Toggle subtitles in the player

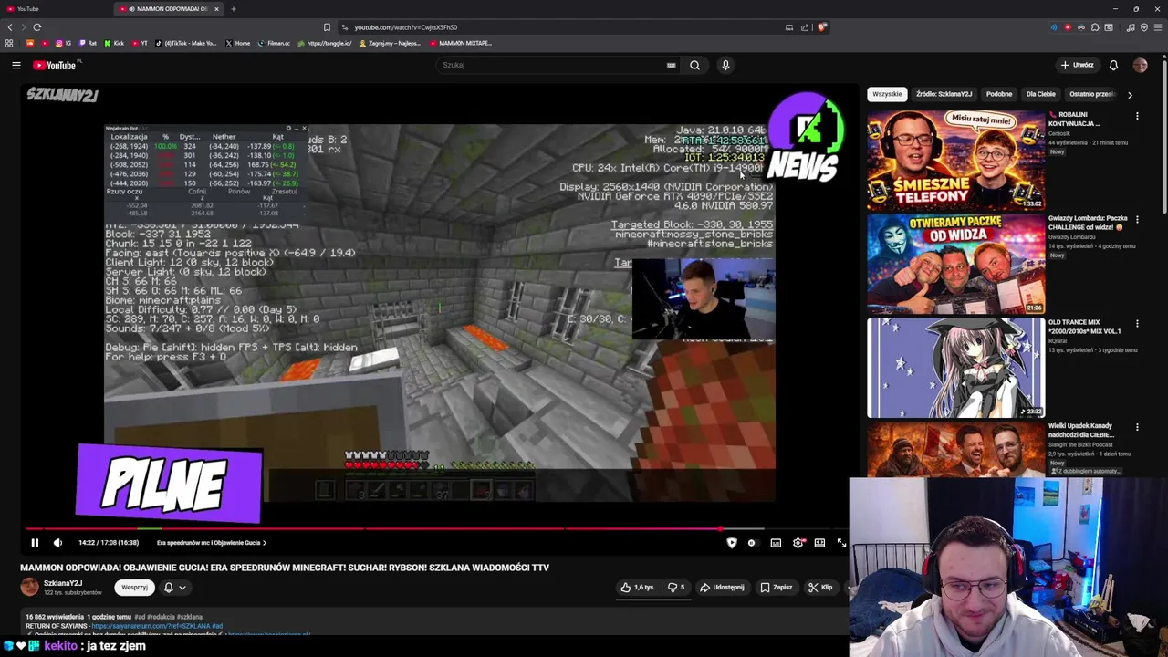[776, 543]
